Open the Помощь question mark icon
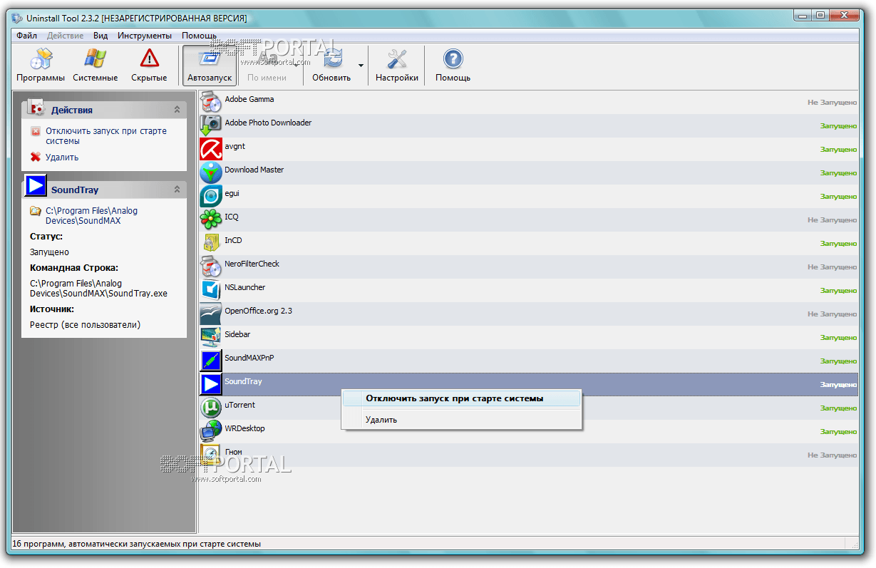This screenshot has height=568, width=876. tap(453, 59)
